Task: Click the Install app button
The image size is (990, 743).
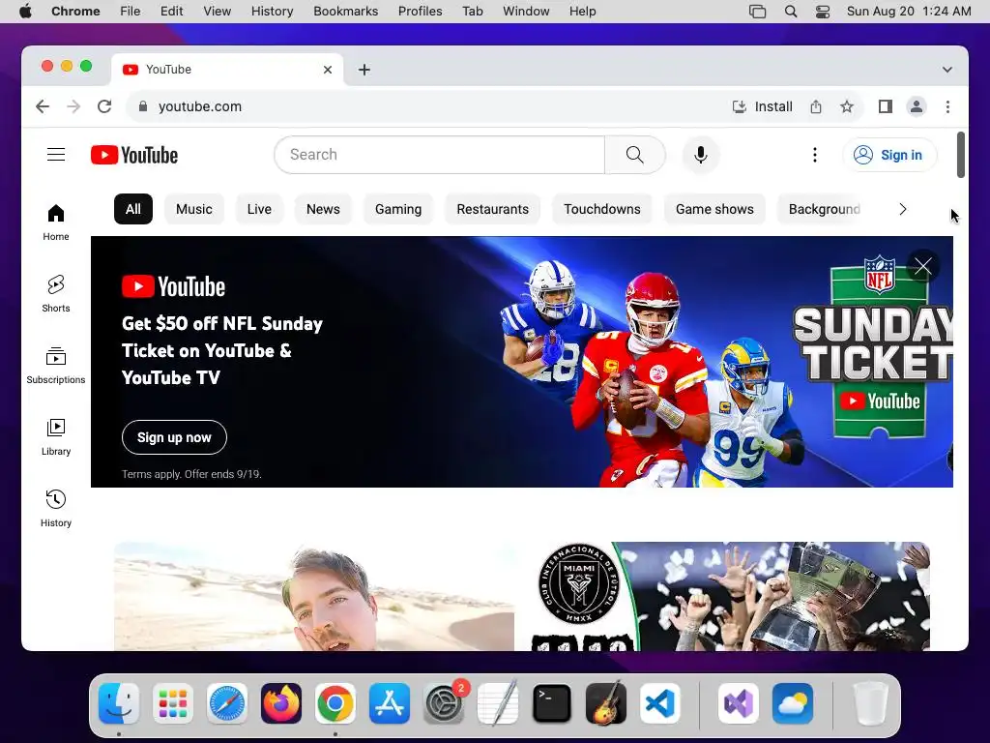Action: click(x=762, y=106)
